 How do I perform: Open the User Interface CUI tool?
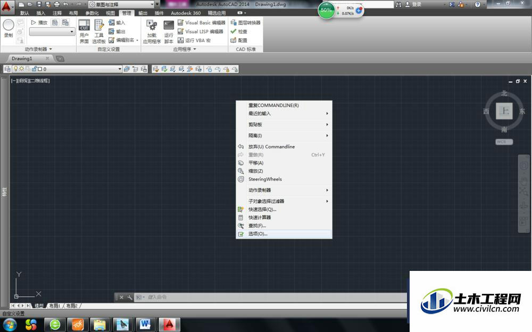point(84,31)
